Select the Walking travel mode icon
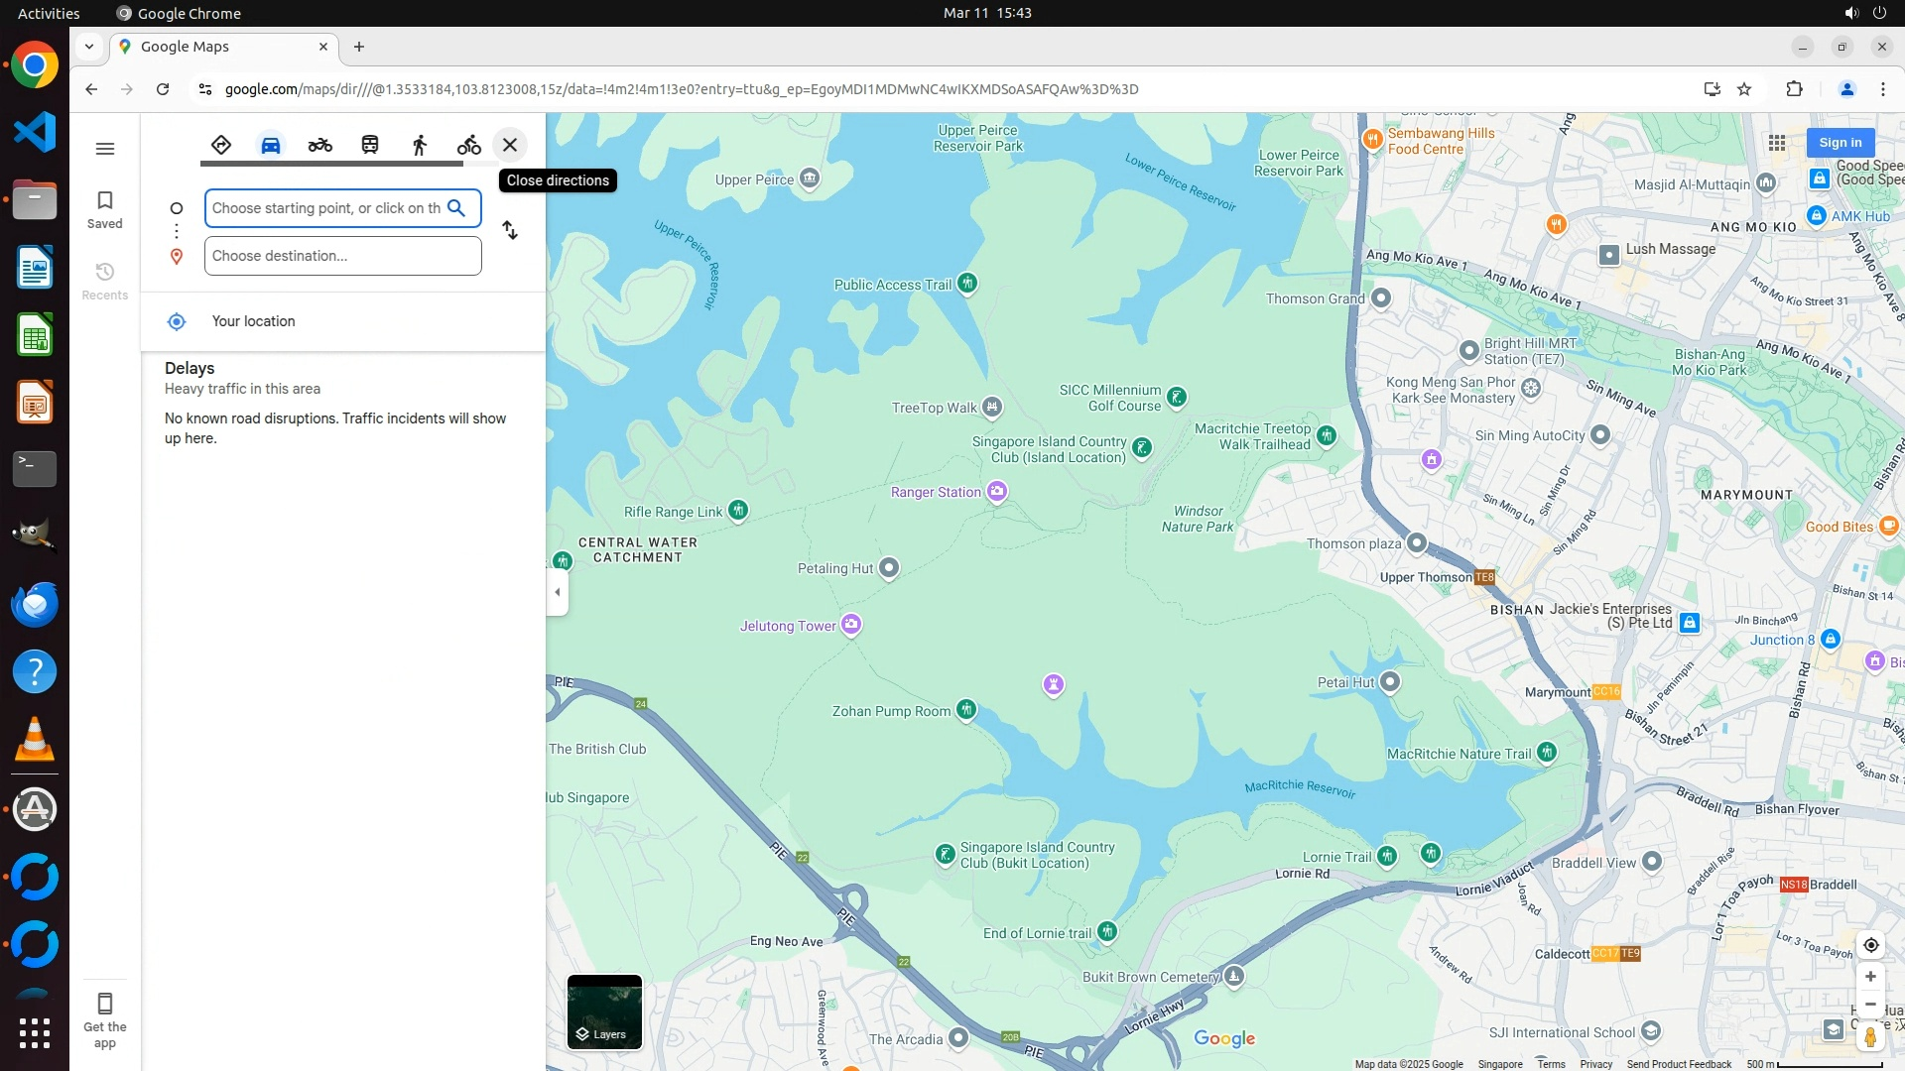Viewport: 1905px width, 1071px height. tap(420, 145)
